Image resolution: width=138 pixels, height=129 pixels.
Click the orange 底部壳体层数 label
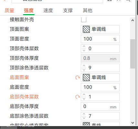point(24,97)
